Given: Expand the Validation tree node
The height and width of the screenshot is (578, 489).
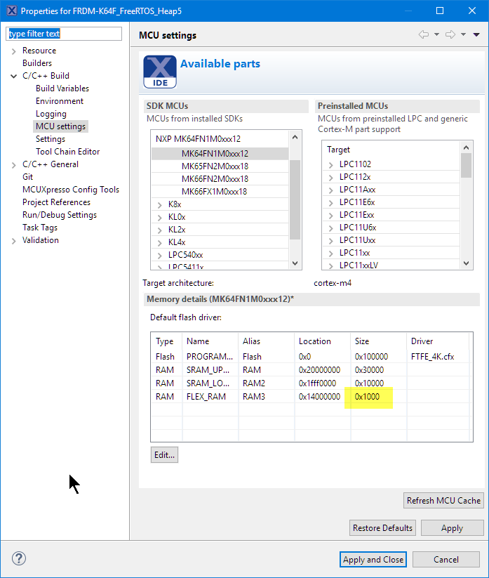Looking at the screenshot, I should (x=13, y=241).
